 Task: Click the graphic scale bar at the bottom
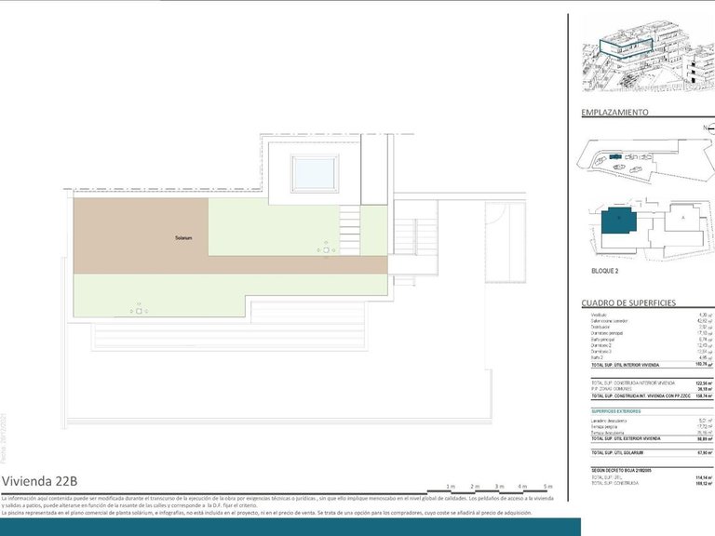[489, 489]
